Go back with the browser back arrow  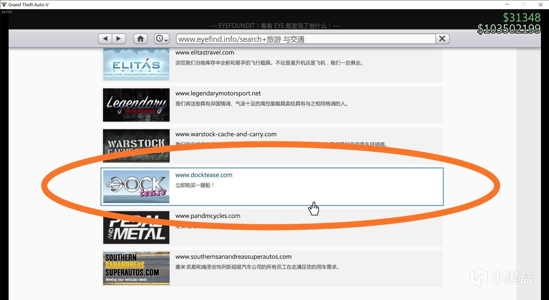[105, 39]
